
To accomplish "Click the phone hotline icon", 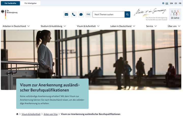I will pos(74,14).
